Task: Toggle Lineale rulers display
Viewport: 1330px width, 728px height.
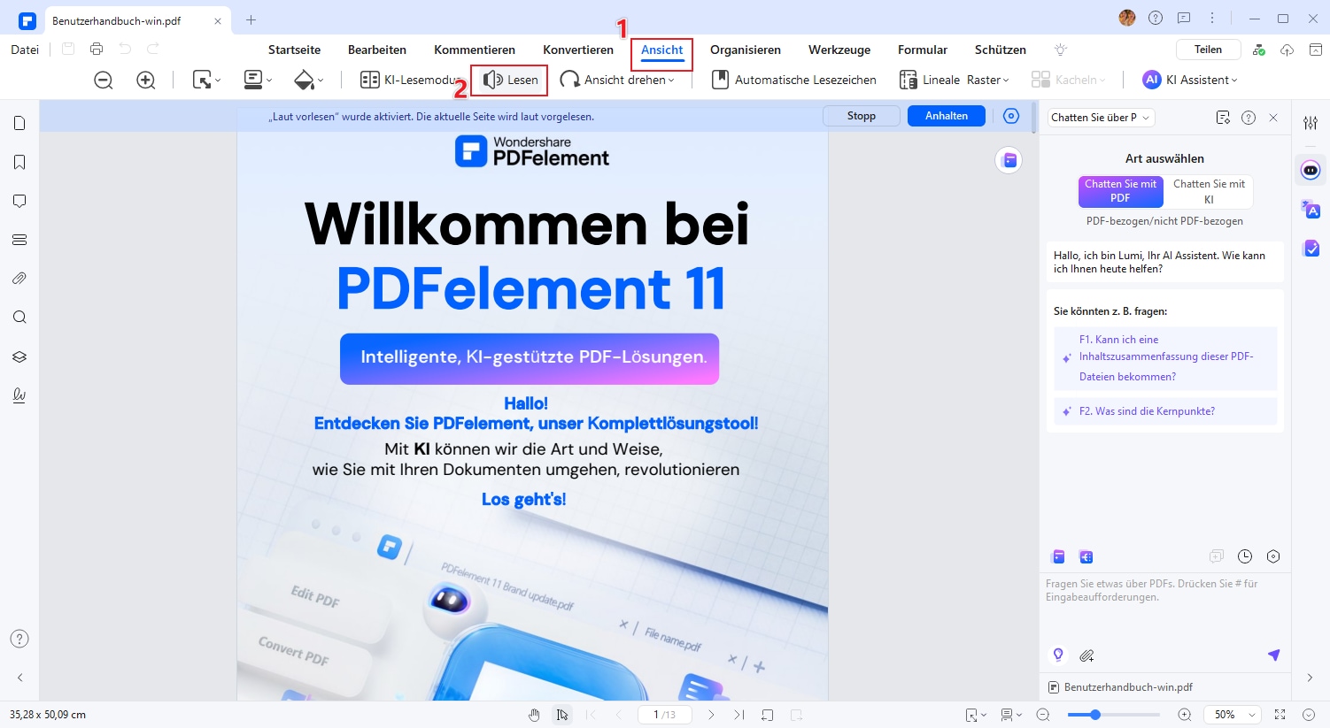Action: (930, 80)
